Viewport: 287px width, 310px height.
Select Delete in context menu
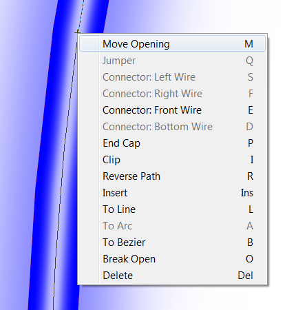[172, 276]
